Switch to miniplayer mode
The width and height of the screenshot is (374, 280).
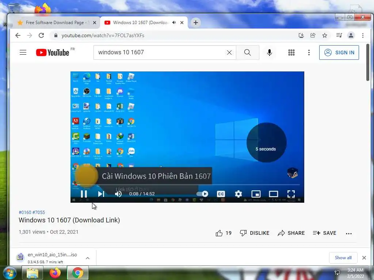pos(256,194)
